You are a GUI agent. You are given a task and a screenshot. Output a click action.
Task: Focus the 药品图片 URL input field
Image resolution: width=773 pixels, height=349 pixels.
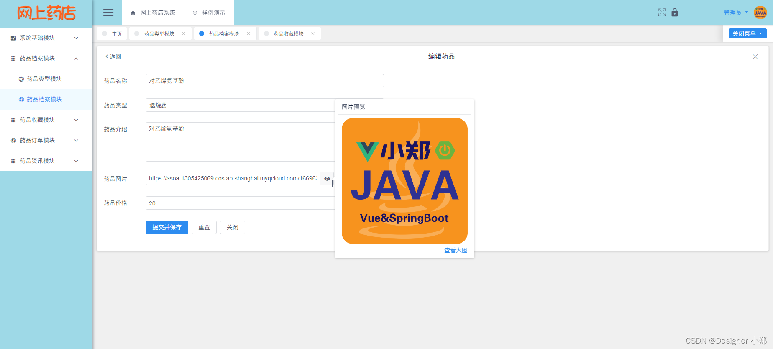tap(233, 179)
